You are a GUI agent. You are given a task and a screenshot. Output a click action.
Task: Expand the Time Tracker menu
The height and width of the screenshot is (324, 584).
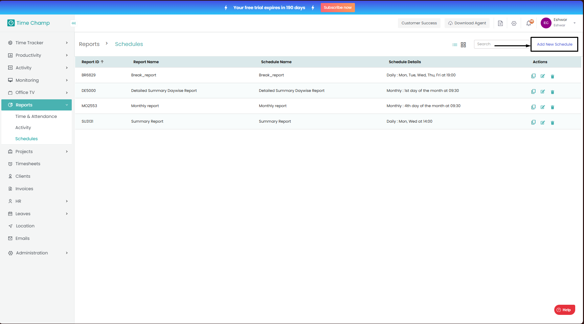[x=67, y=43]
